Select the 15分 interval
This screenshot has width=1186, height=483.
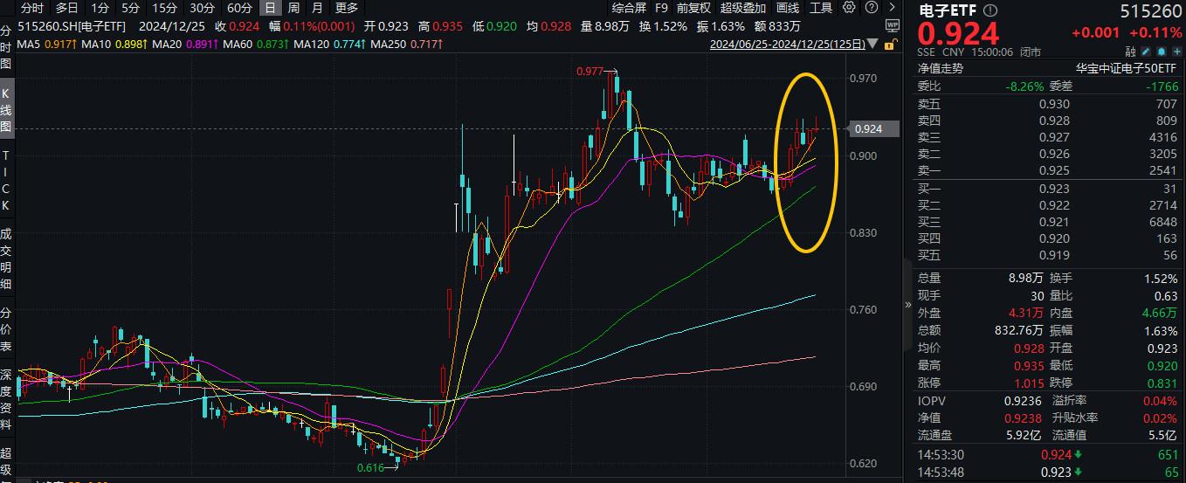pos(164,8)
